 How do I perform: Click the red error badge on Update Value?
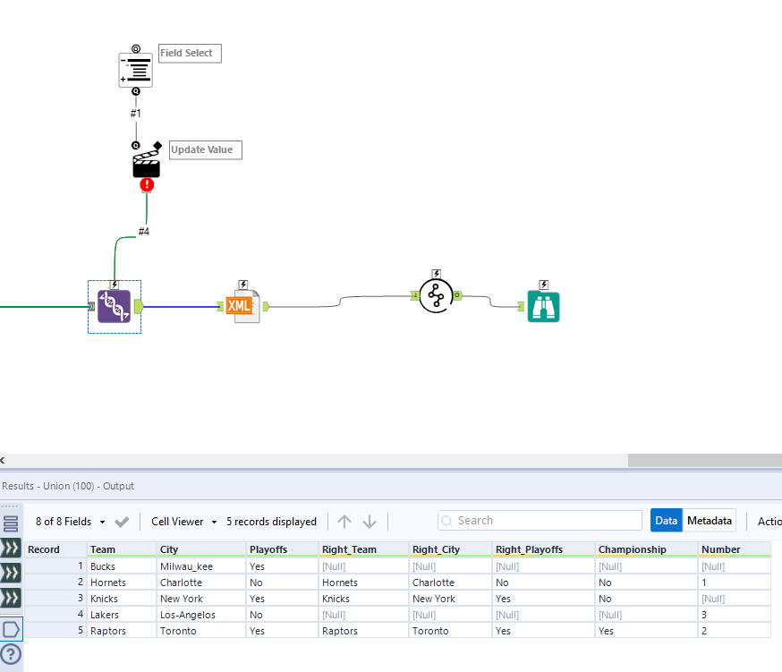coord(147,184)
